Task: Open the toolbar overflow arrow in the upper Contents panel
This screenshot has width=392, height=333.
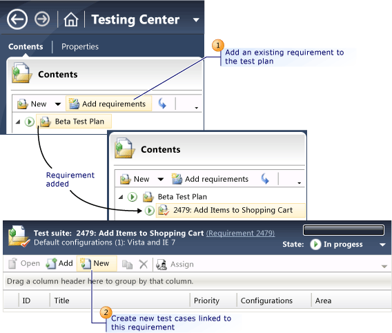Action: [x=197, y=108]
